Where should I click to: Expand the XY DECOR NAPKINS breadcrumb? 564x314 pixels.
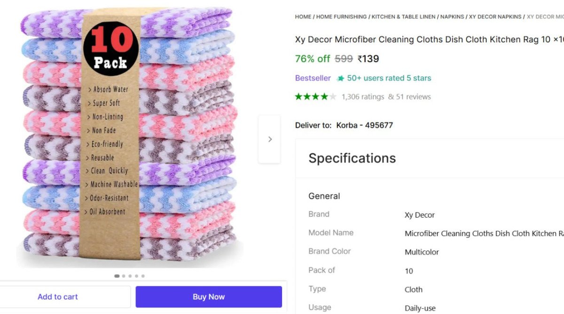496,16
